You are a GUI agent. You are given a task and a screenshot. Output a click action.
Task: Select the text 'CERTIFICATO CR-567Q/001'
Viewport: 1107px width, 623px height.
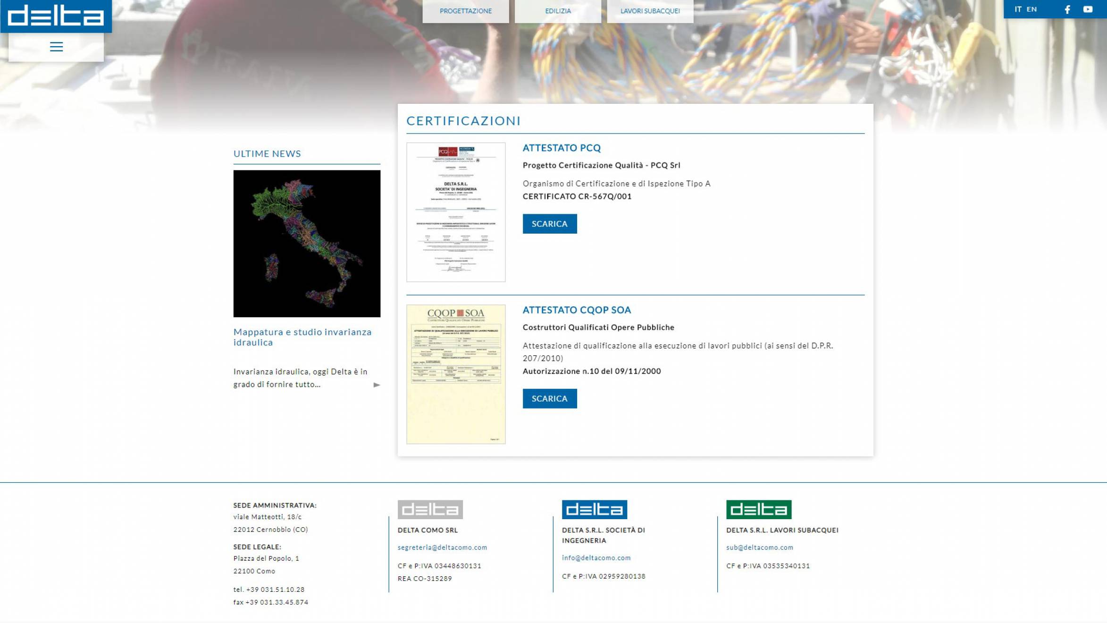pos(577,196)
